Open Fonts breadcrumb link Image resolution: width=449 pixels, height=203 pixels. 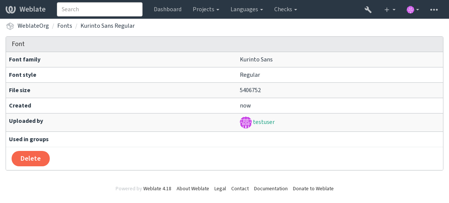65,26
